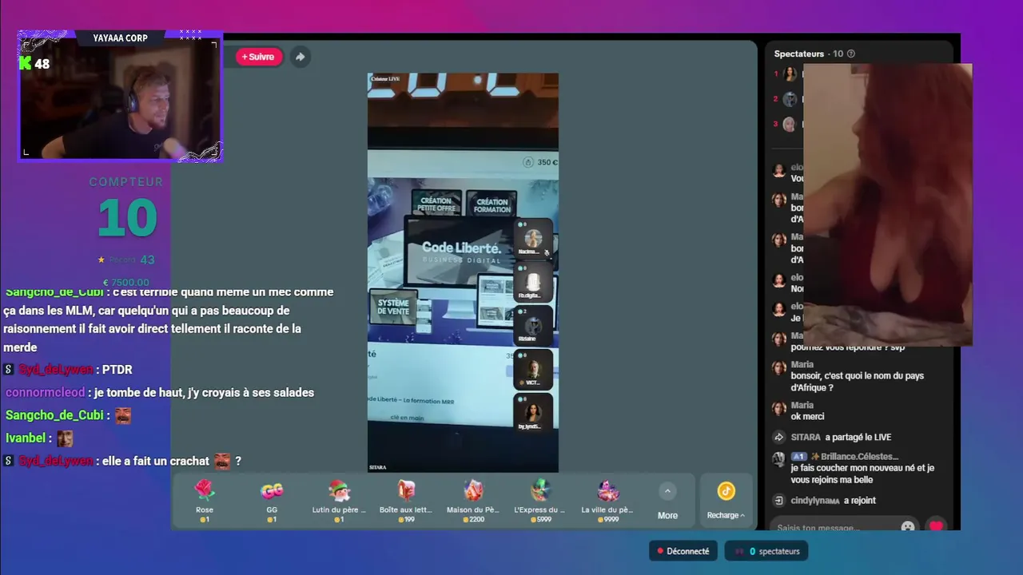Image resolution: width=1023 pixels, height=575 pixels.
Task: Click the Fb.digital guest tile in live
Action: [532, 282]
